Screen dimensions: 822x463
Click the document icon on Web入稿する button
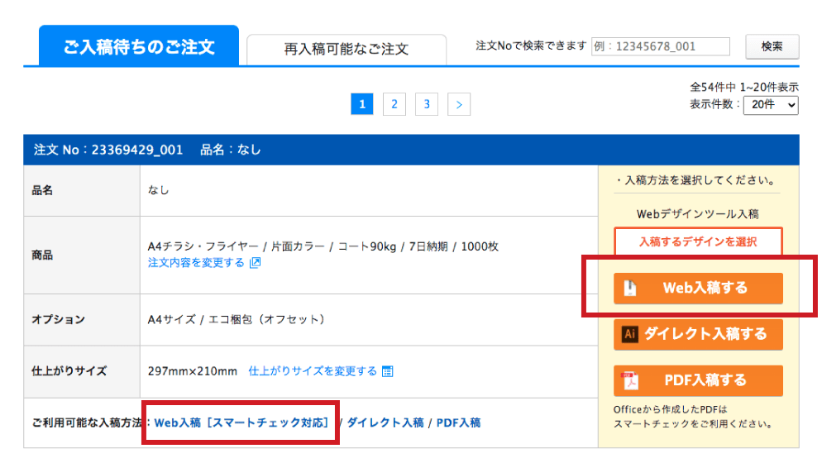click(630, 288)
